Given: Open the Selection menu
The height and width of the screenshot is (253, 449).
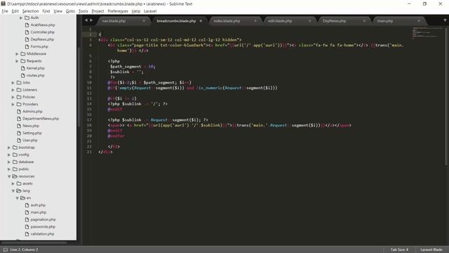Looking at the screenshot, I should (31, 11).
